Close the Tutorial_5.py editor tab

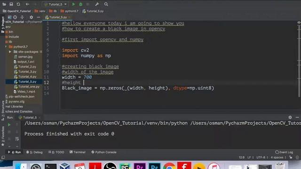(69, 17)
